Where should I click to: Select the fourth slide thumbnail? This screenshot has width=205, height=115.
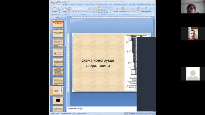pyautogui.click(x=58, y=52)
